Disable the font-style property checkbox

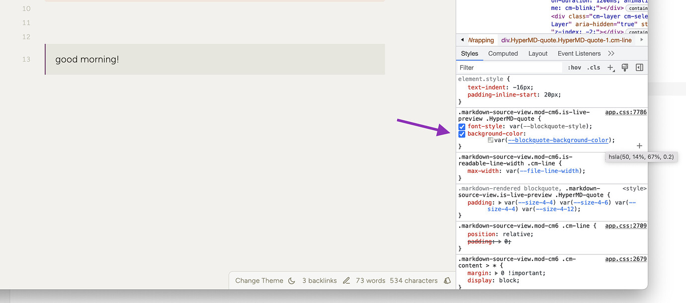(462, 126)
